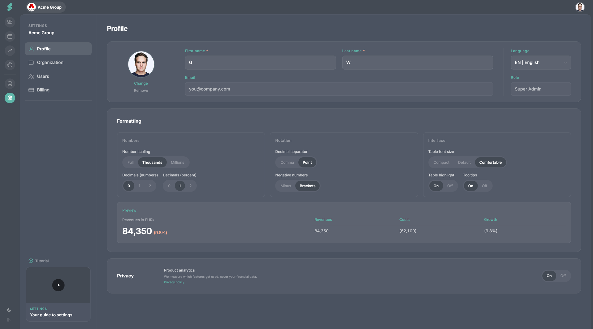Click the Acme Group logo chip
This screenshot has width=593, height=329.
46,7
